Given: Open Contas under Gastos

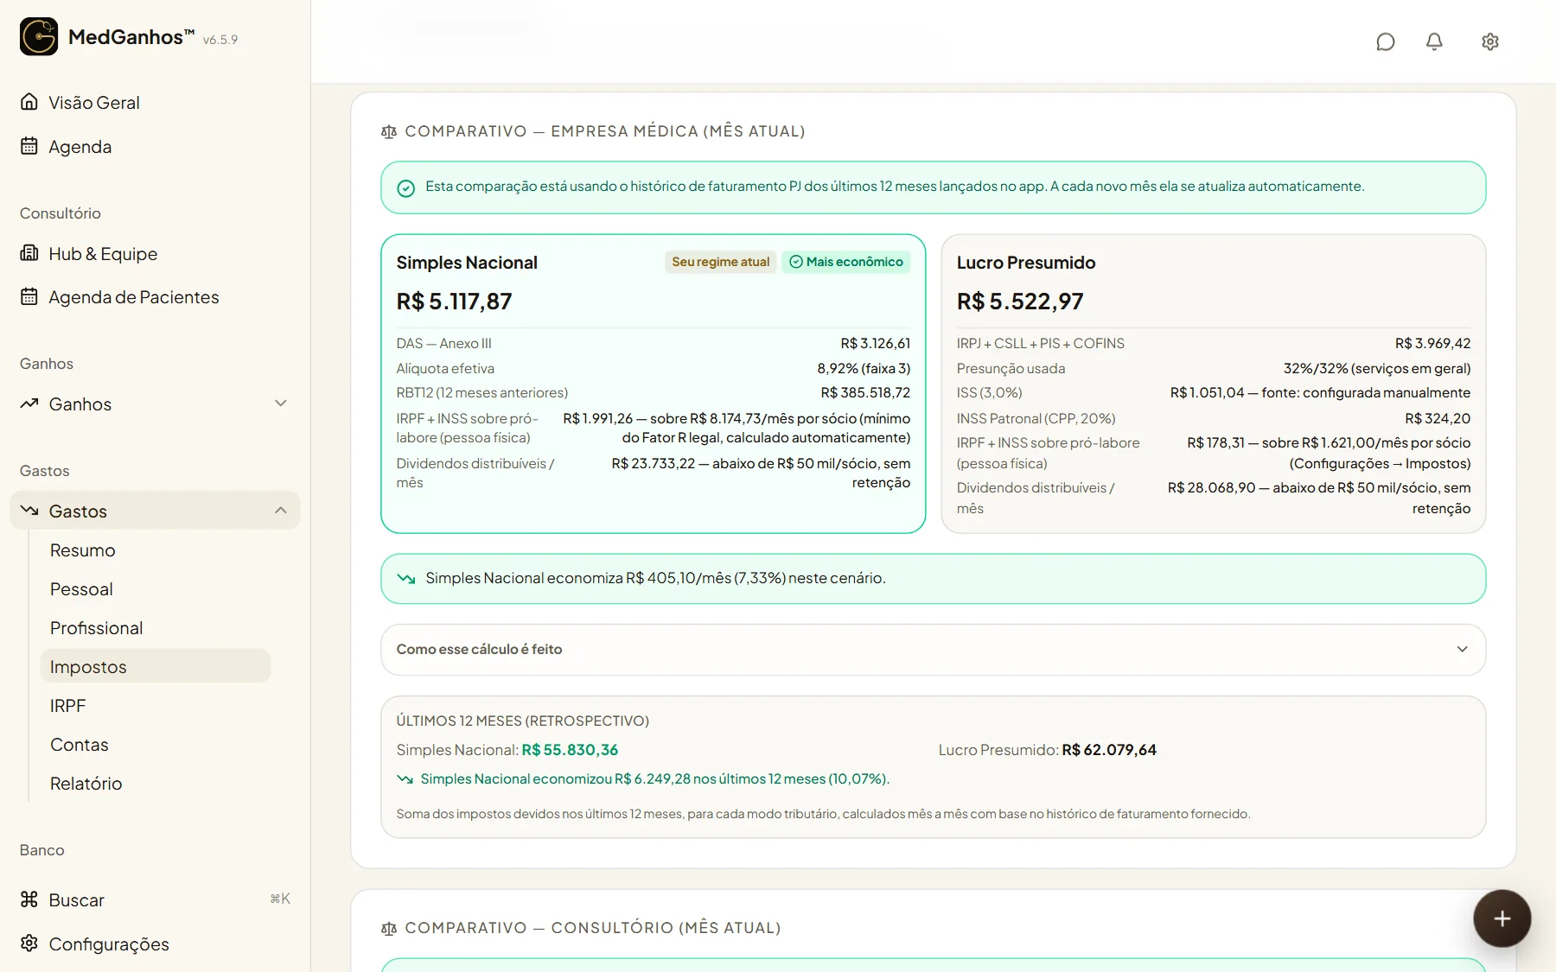Looking at the screenshot, I should (x=79, y=745).
